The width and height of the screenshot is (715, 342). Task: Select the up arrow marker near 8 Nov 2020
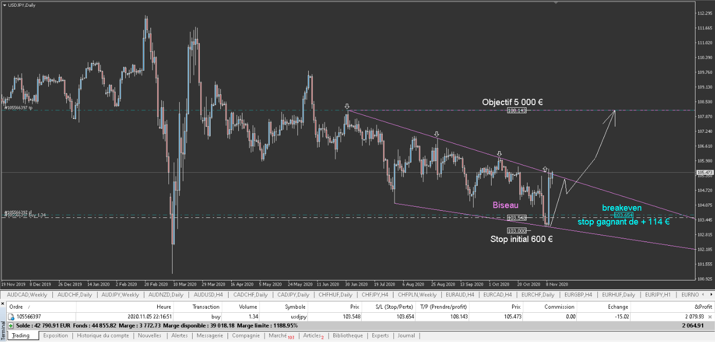pyautogui.click(x=545, y=169)
